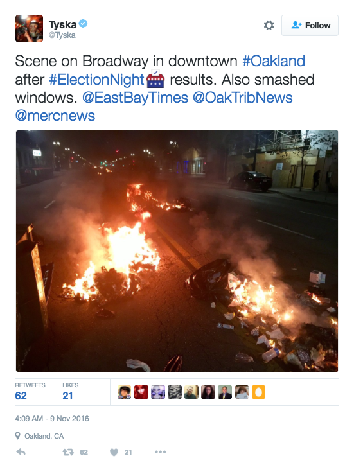This screenshot has width=354, height=472.
Task: Click the Follow button
Action: [310, 25]
